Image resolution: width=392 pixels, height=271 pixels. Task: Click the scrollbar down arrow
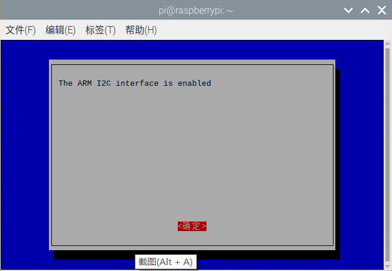pos(387,266)
